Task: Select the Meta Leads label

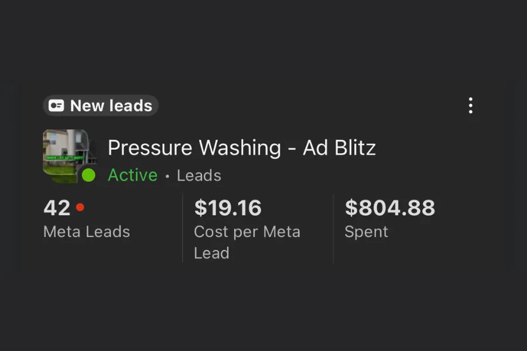Action: tap(87, 232)
